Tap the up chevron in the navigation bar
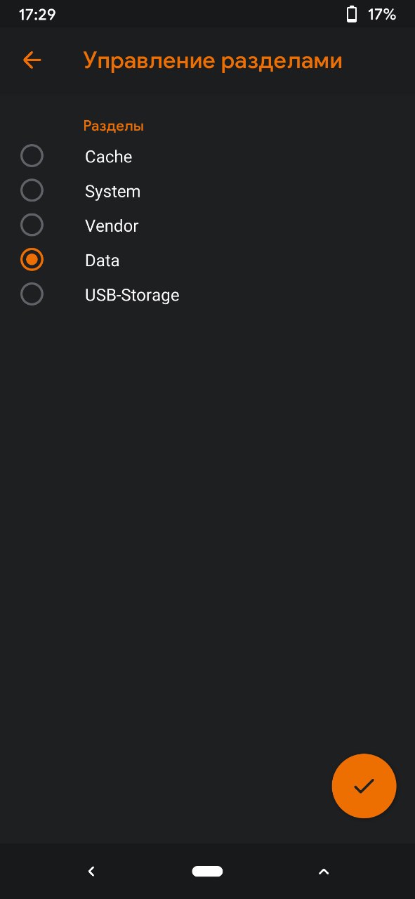 click(323, 872)
